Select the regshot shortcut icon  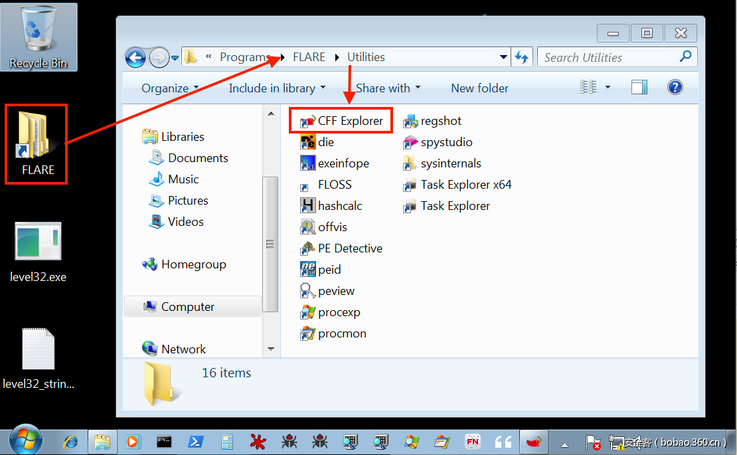click(x=410, y=121)
